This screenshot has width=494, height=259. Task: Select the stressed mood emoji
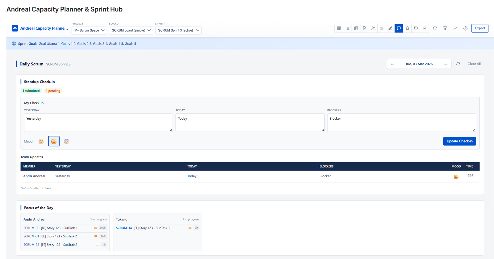point(66,141)
